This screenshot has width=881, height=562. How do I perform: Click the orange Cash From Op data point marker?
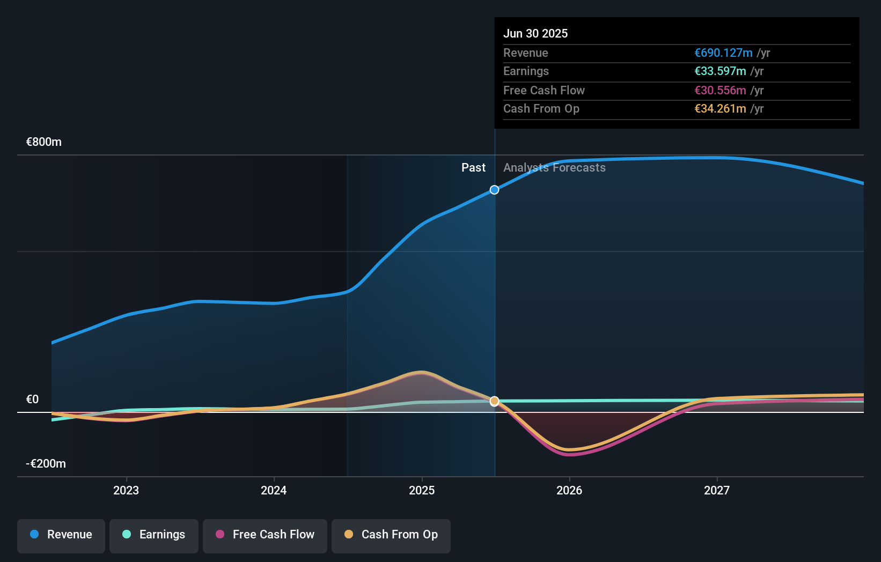494,401
